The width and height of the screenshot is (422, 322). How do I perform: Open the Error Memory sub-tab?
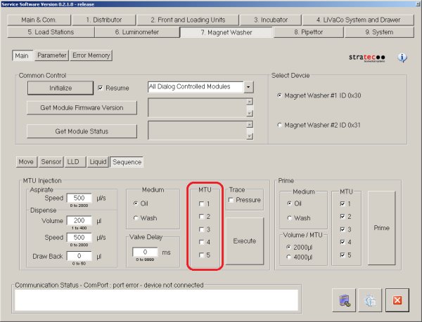coord(91,55)
